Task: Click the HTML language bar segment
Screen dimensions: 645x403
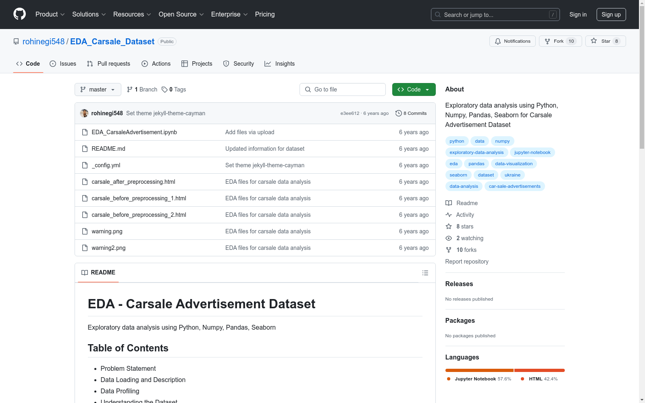Action: (x=539, y=370)
